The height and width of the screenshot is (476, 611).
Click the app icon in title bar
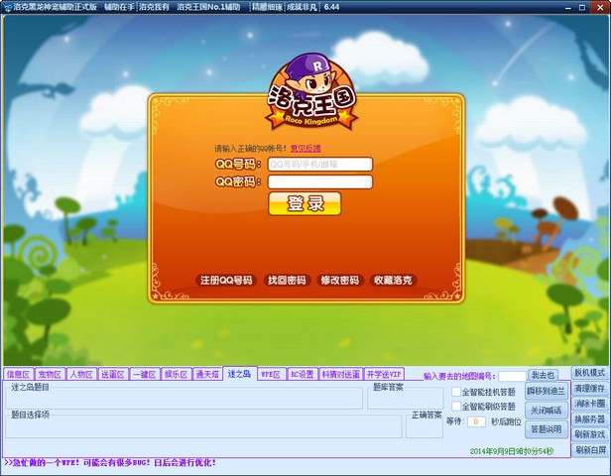click(x=7, y=7)
